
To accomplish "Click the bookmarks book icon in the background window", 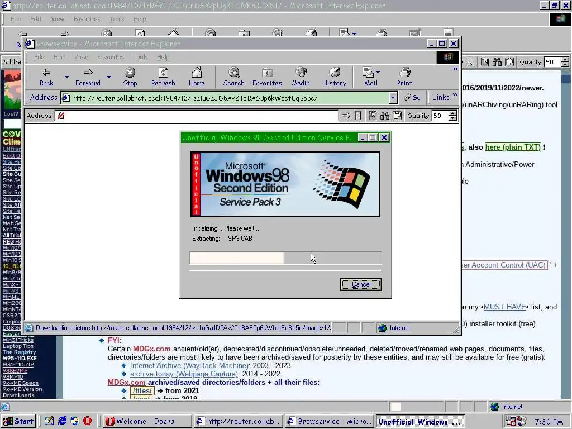I will 484,62.
